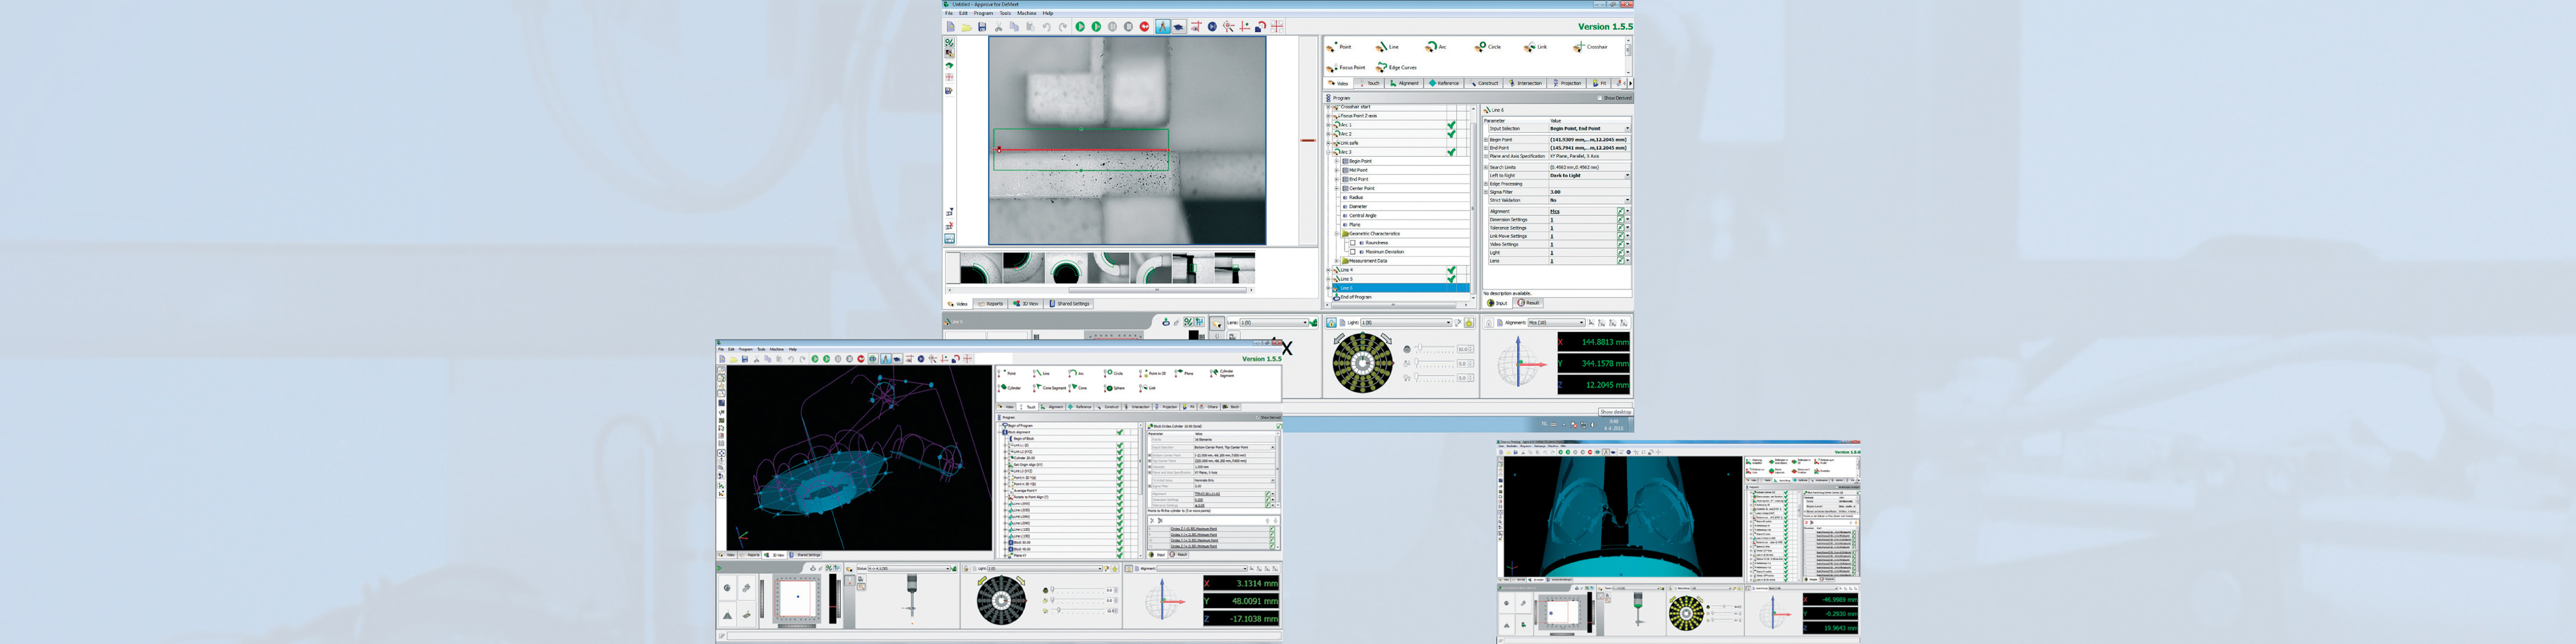Choose the Crosshair measurement tool
Viewport: 2576px width, 644px height.
[1590, 47]
